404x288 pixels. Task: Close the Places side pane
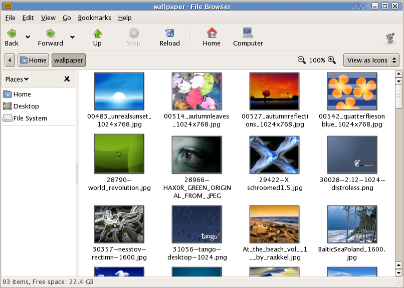pyautogui.click(x=67, y=79)
